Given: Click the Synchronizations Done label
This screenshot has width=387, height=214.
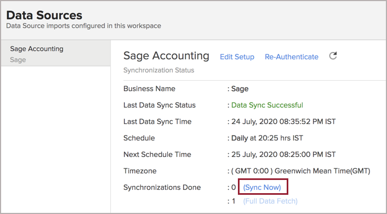Looking at the screenshot, I should click(x=162, y=187).
